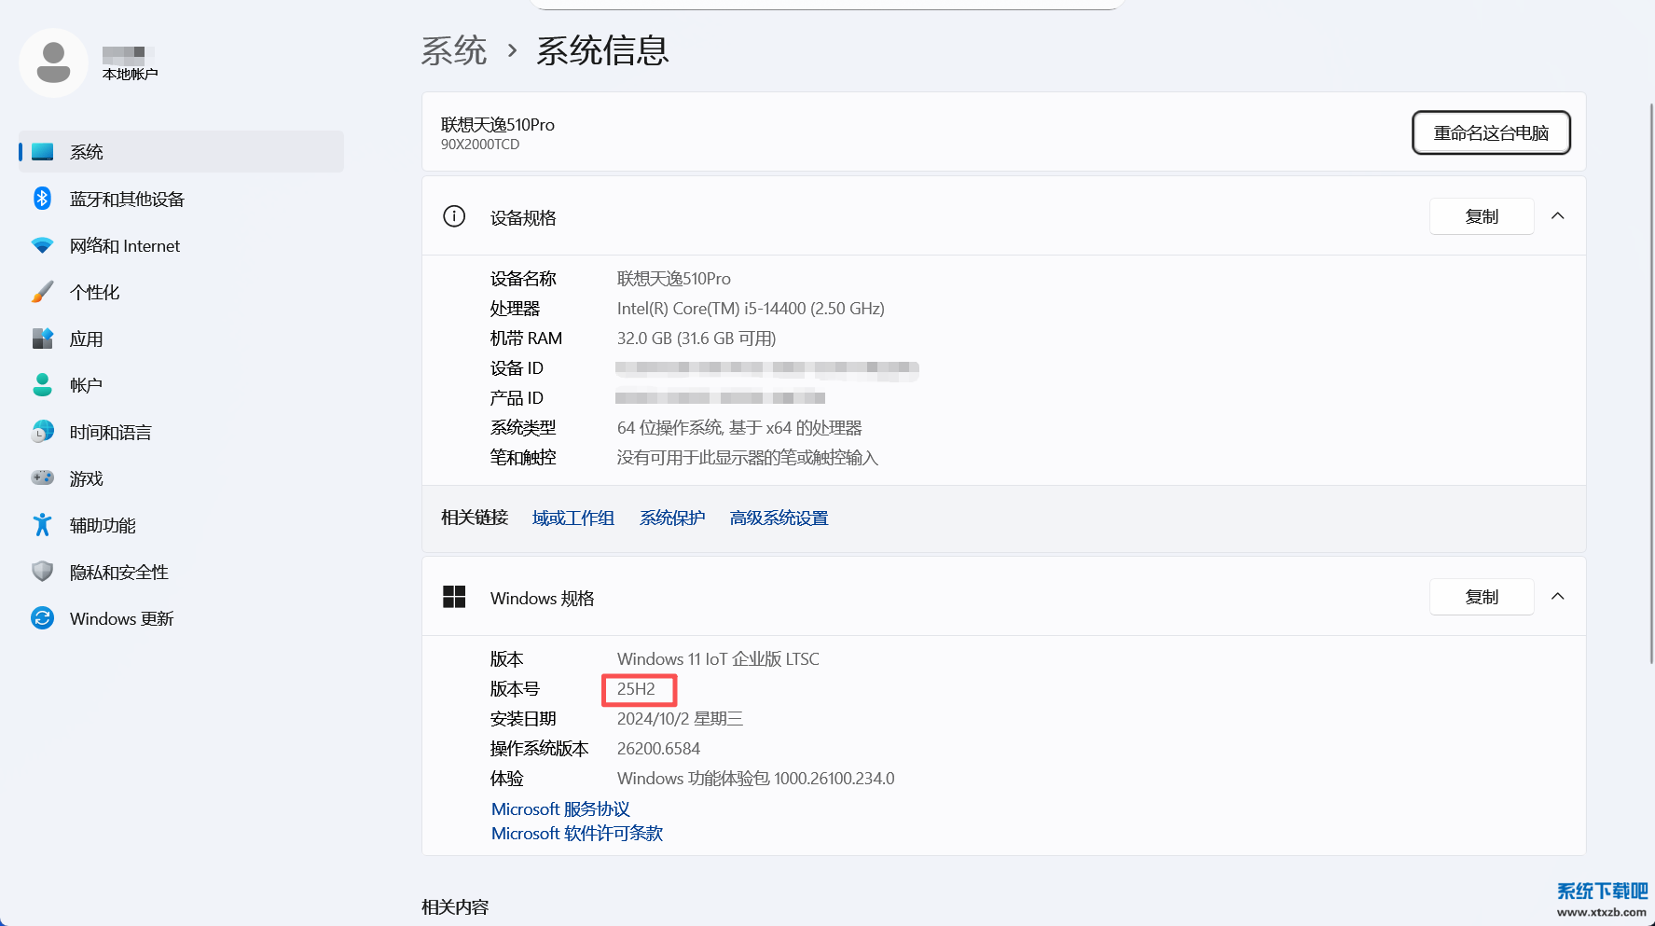Open 个性化 settings
Viewport: 1655px width, 926px height.
(x=94, y=292)
